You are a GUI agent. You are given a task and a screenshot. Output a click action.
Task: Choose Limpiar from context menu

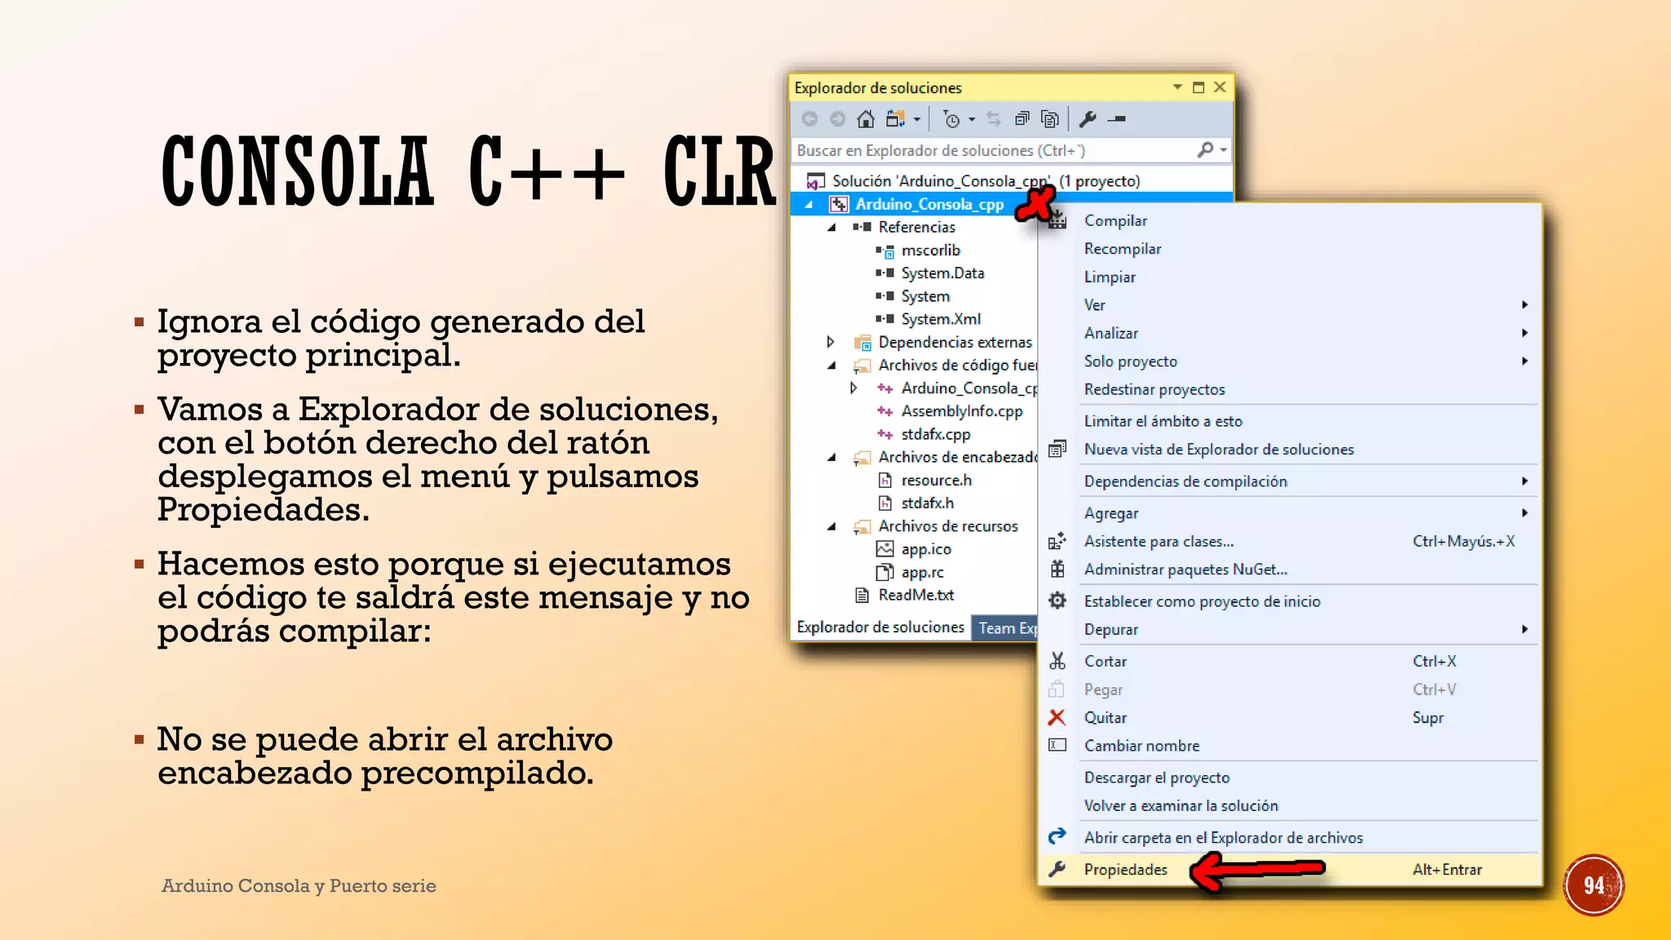(x=1110, y=277)
